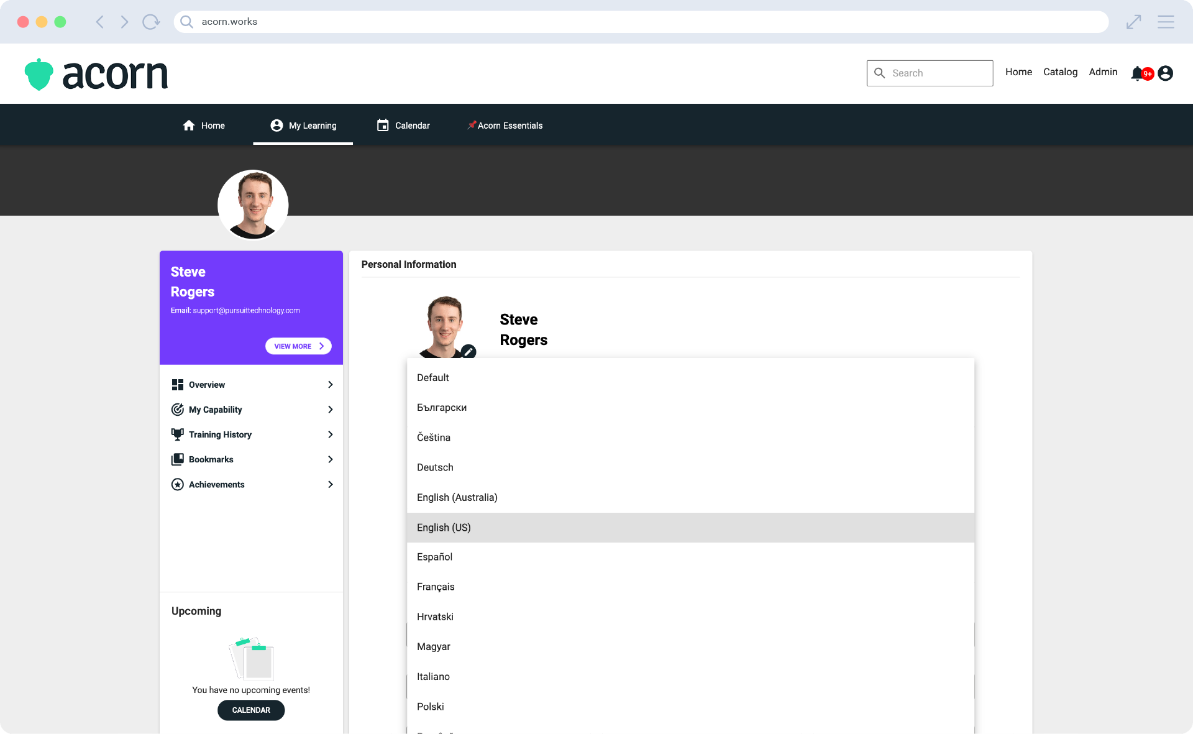Viewport: 1193px width, 734px height.
Task: Click the browser reload icon
Action: tap(150, 22)
